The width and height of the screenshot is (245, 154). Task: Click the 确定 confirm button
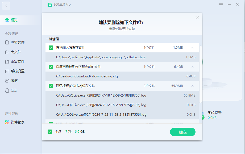point(183,132)
